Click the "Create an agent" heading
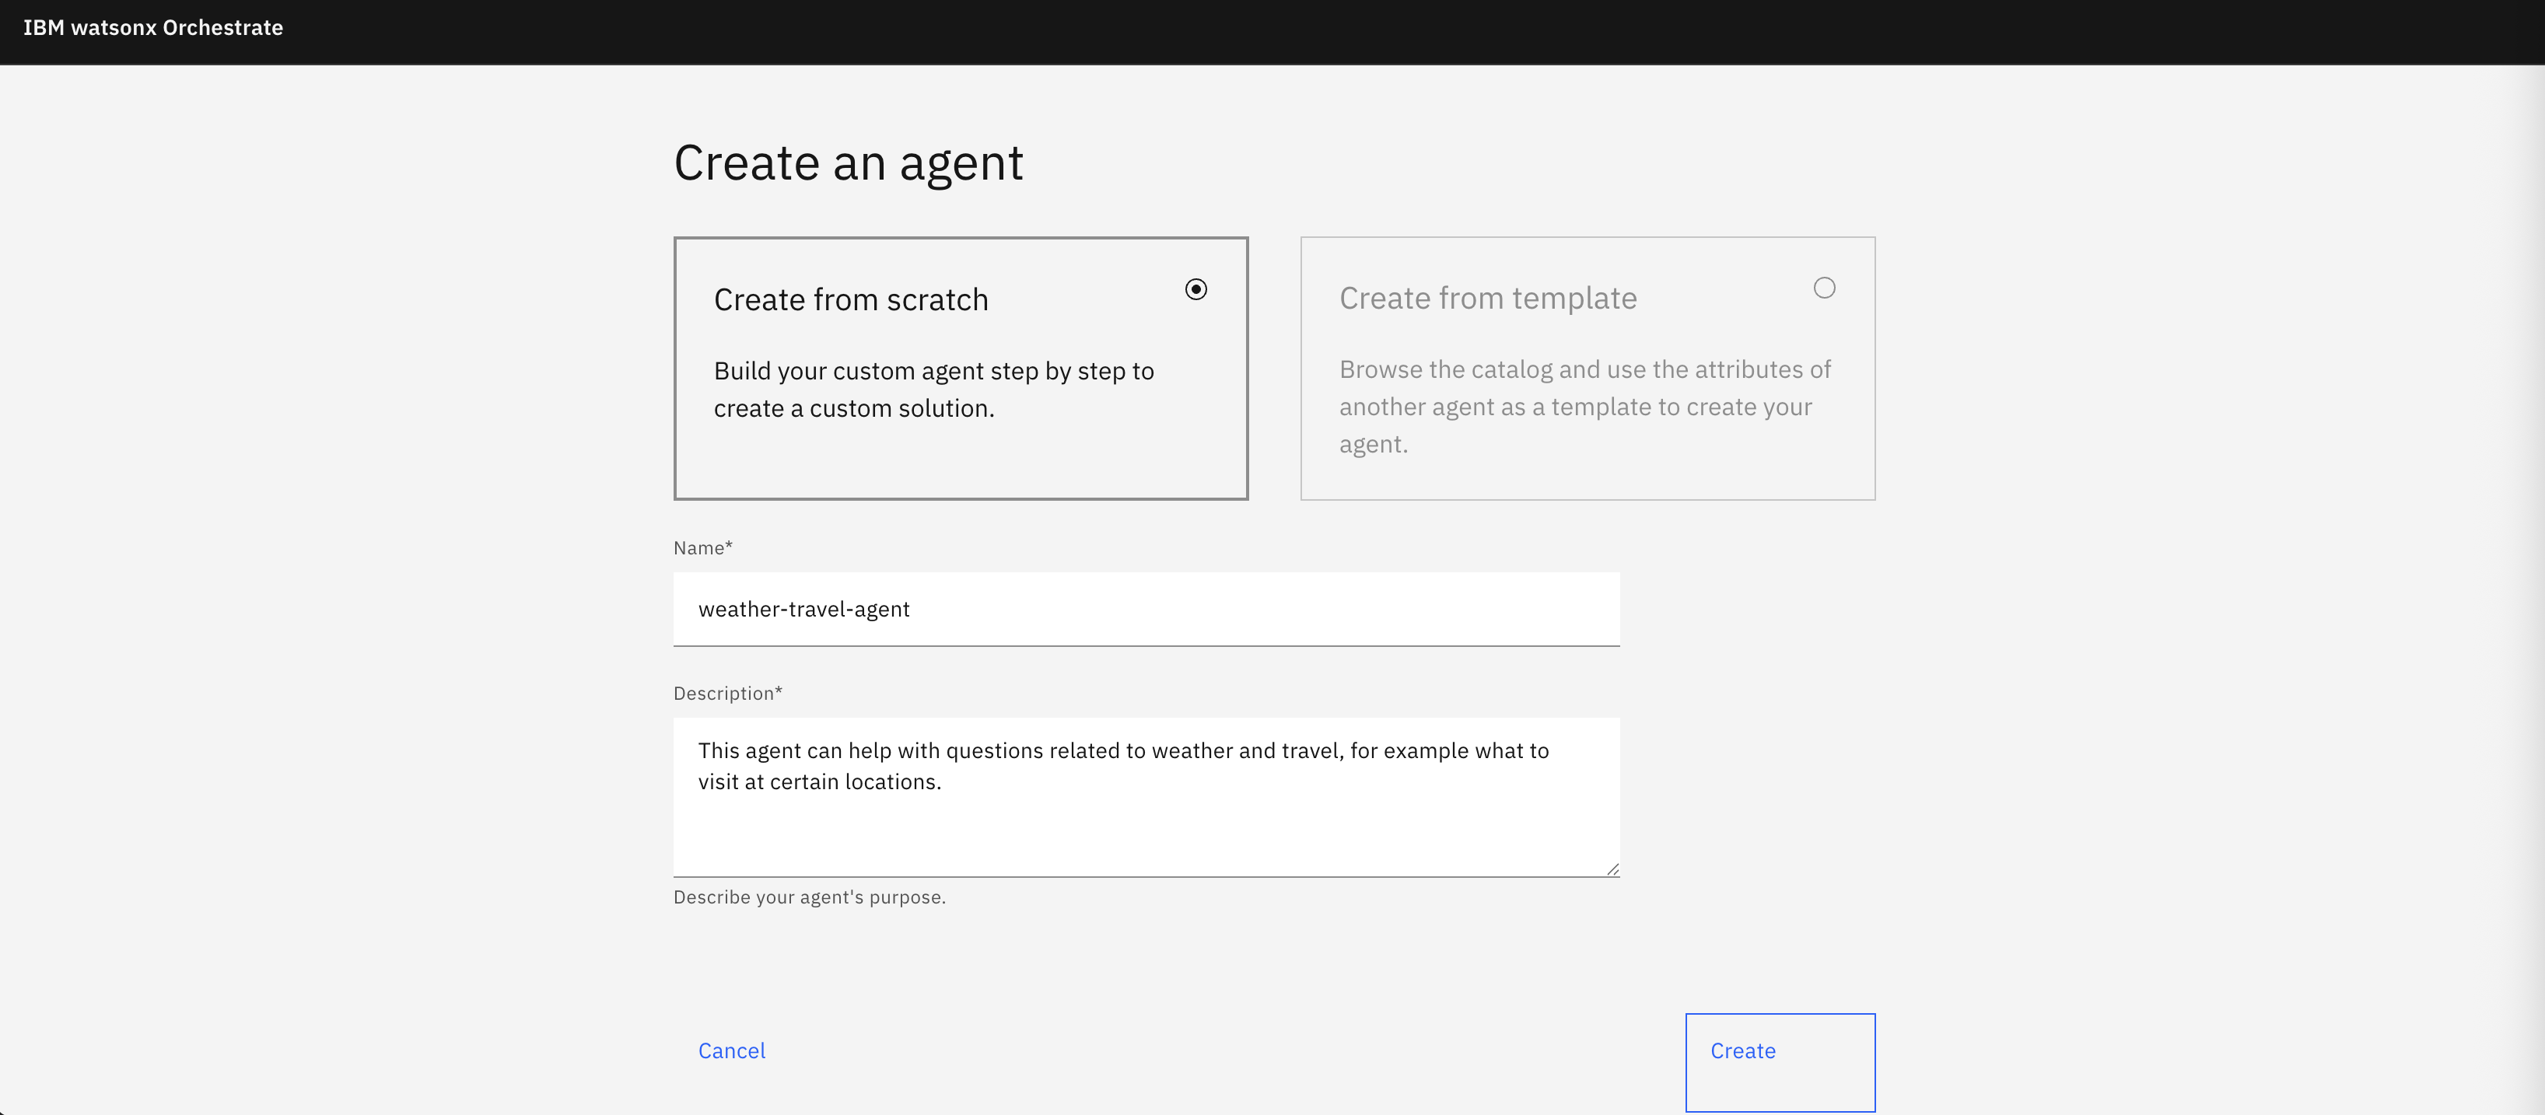 (x=848, y=163)
